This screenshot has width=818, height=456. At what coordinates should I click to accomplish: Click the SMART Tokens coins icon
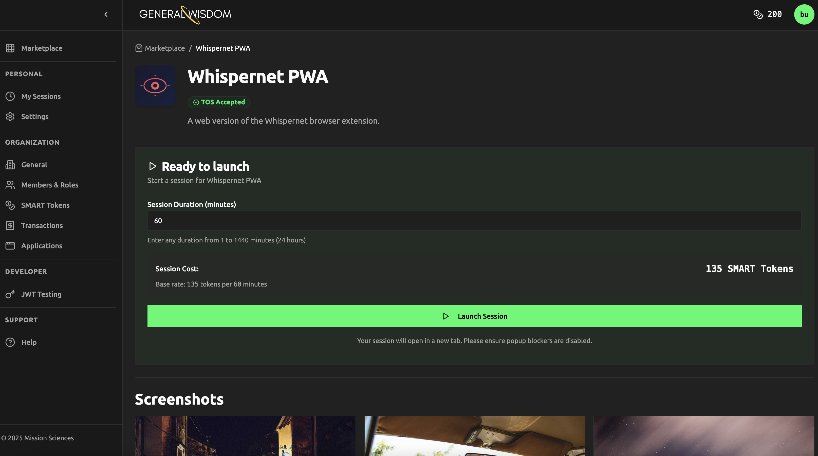point(10,205)
